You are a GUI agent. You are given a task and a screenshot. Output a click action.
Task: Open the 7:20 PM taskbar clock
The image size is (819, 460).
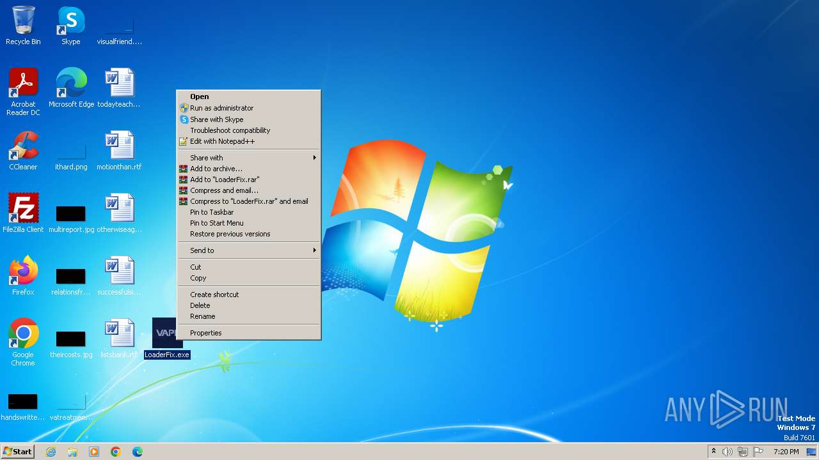click(x=786, y=452)
